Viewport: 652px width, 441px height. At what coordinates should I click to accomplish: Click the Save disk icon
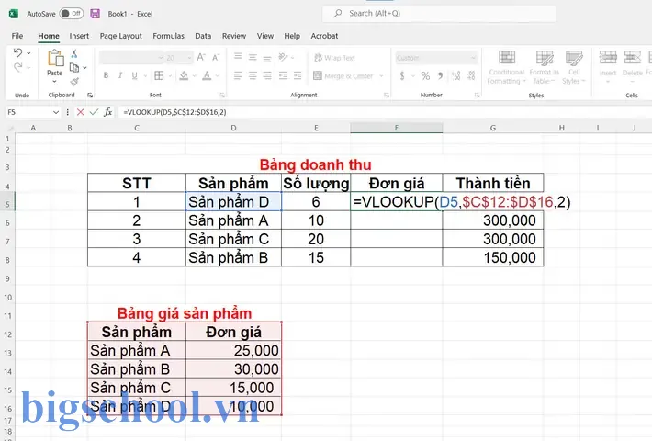pyautogui.click(x=96, y=14)
